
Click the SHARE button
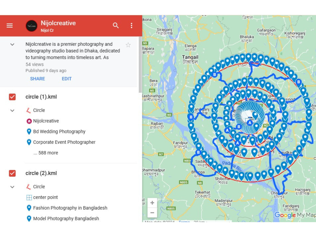pyautogui.click(x=38, y=79)
